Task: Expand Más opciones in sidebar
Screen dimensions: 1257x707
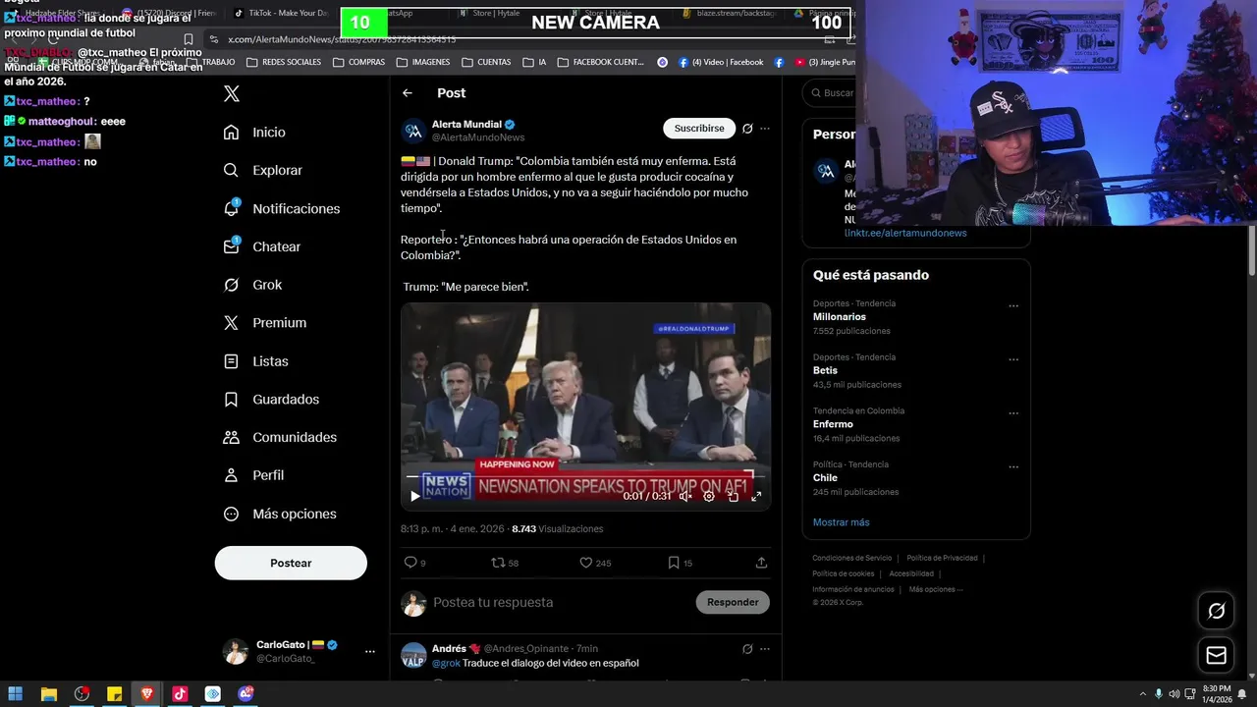Action: [281, 515]
